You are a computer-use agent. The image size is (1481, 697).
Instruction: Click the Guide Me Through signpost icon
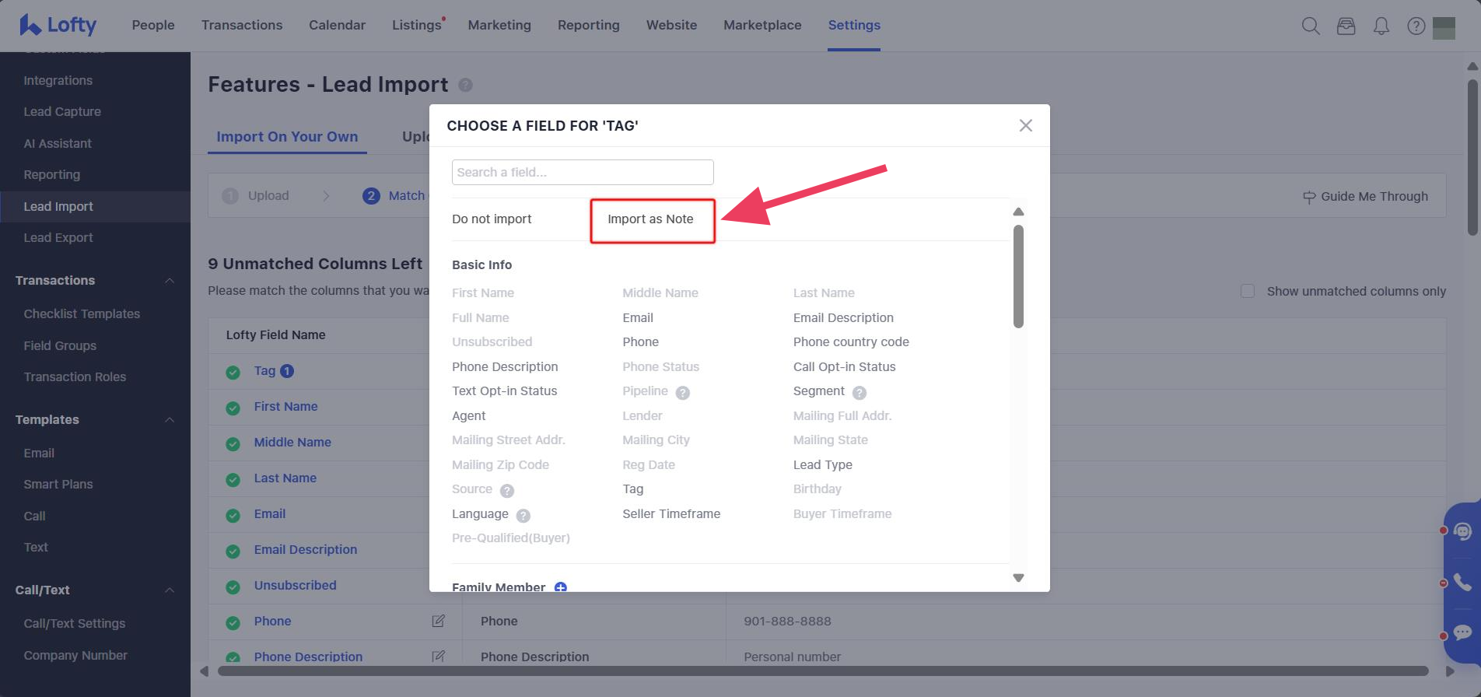(1309, 197)
